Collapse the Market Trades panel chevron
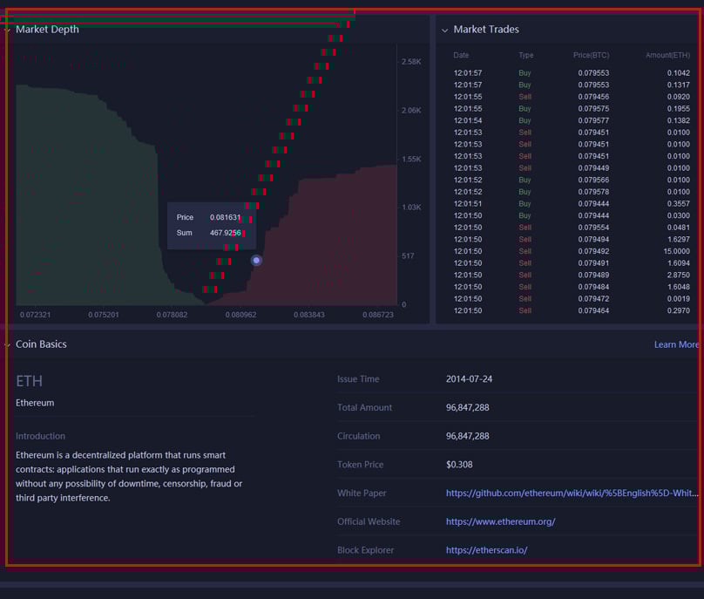 444,30
